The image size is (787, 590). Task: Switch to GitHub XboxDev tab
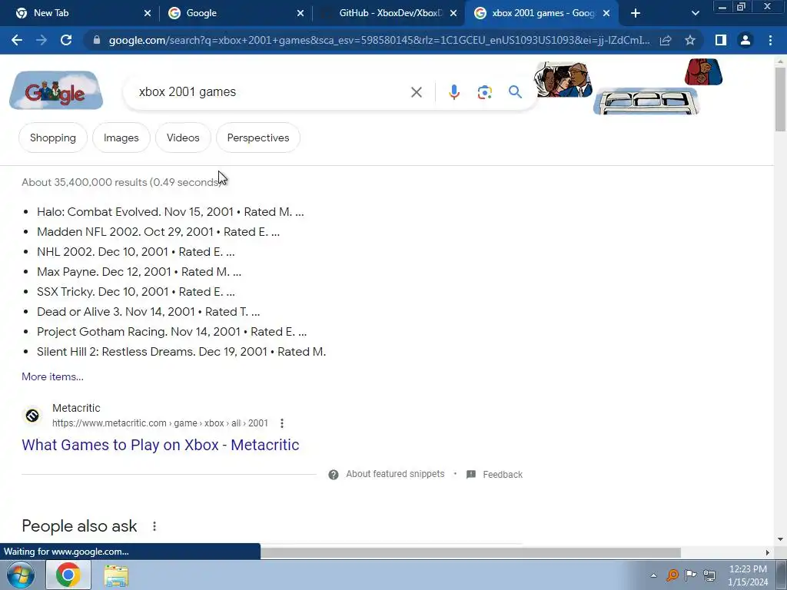(x=389, y=13)
